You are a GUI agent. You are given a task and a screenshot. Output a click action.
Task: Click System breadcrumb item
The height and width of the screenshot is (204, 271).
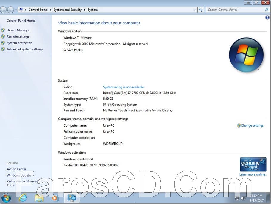(93, 10)
